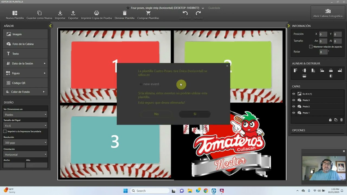Hide the Photo 1 layer via eye icon
Image resolution: width=347 pixels, height=195 pixels.
click(x=294, y=113)
